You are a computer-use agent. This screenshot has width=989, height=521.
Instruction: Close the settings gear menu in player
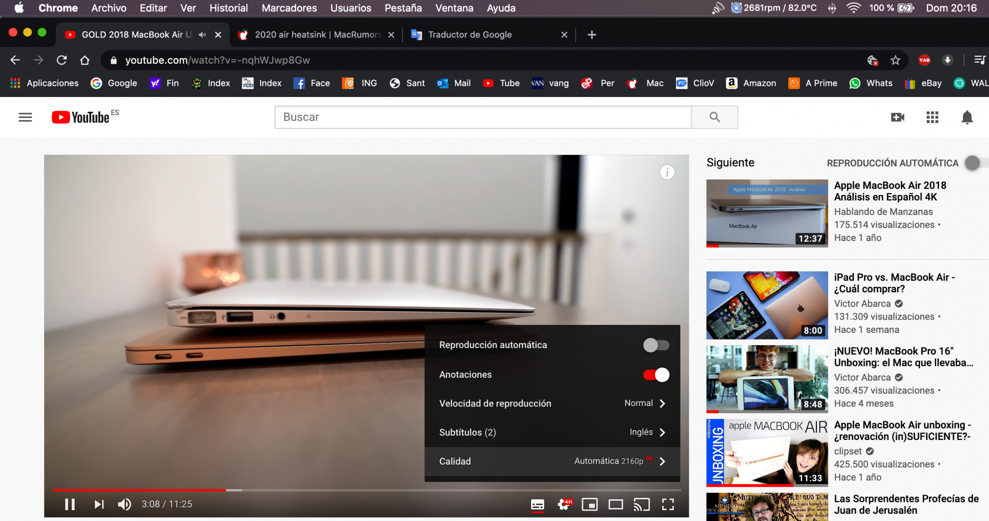click(x=564, y=504)
